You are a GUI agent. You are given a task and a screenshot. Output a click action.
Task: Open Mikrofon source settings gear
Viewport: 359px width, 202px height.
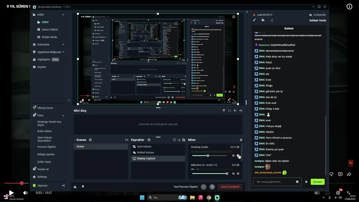click(x=238, y=173)
